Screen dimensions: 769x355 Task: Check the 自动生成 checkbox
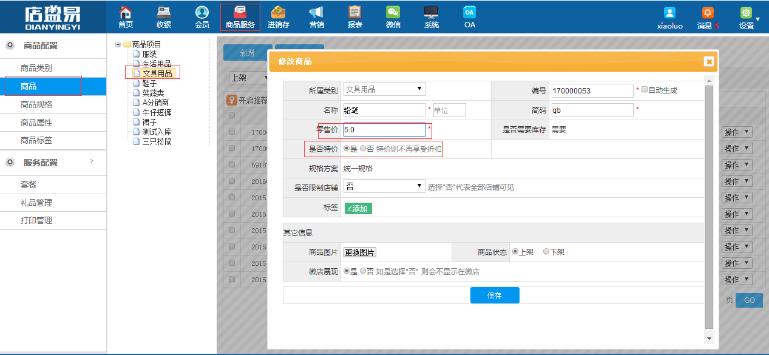point(645,90)
